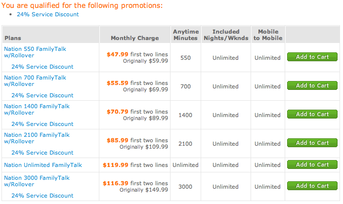Viewport: 343px width, 204px height.
Task: View the 24% Service Discount under Nation 550
Action: pos(42,67)
